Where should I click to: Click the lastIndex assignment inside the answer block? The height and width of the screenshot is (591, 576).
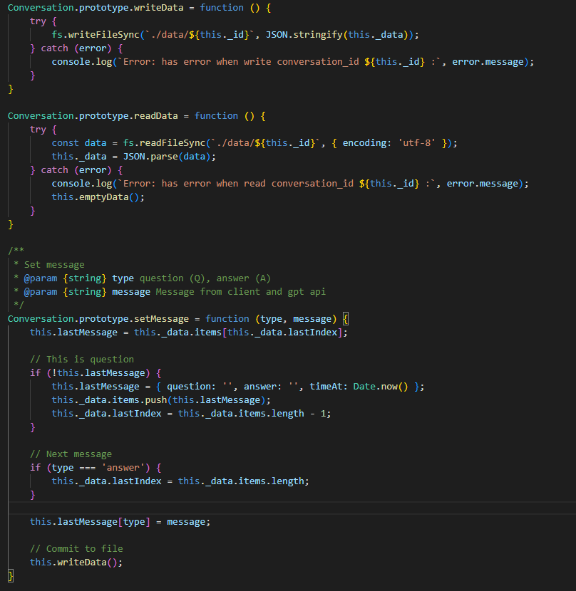pos(180,481)
